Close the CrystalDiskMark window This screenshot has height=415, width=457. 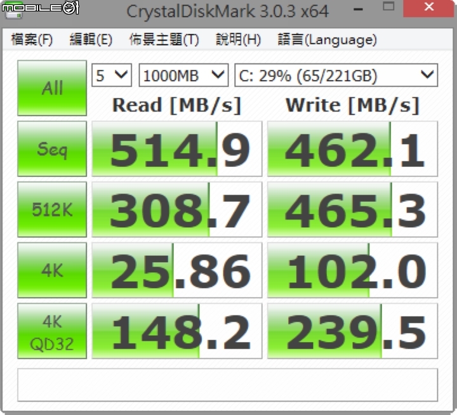point(428,8)
